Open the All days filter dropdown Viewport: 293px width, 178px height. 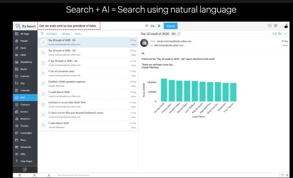pyautogui.click(x=66, y=34)
